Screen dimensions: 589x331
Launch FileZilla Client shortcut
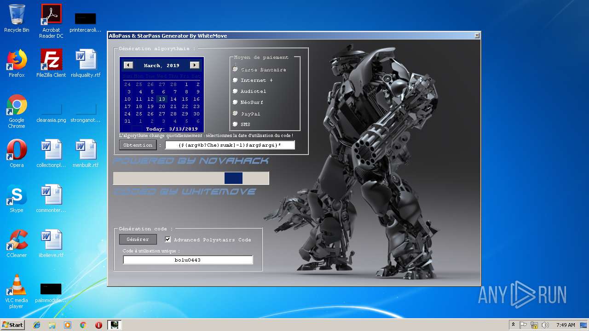click(x=51, y=63)
